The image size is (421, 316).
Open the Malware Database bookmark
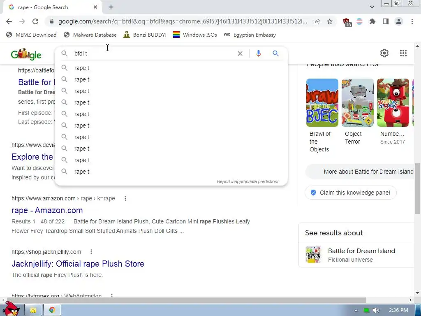pos(90,35)
